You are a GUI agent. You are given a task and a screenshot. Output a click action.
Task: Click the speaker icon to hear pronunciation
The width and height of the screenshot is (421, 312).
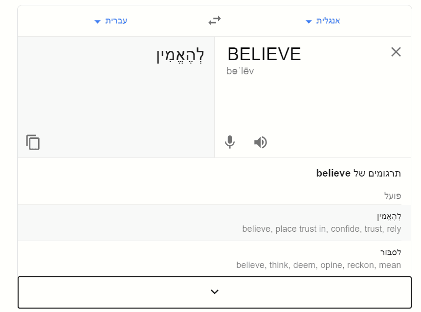pos(260,142)
